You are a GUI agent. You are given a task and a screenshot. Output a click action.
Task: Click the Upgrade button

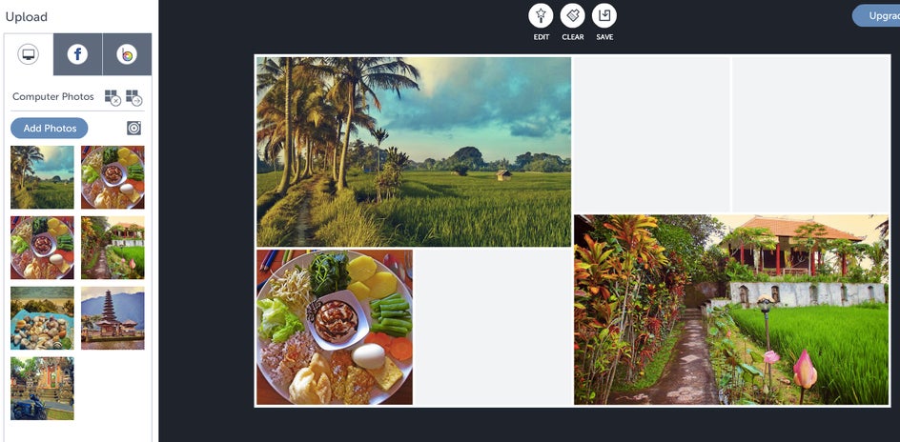click(876, 16)
